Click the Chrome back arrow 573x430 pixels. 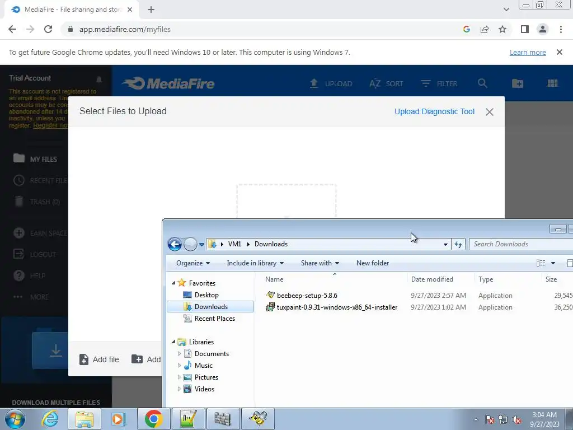click(x=12, y=29)
